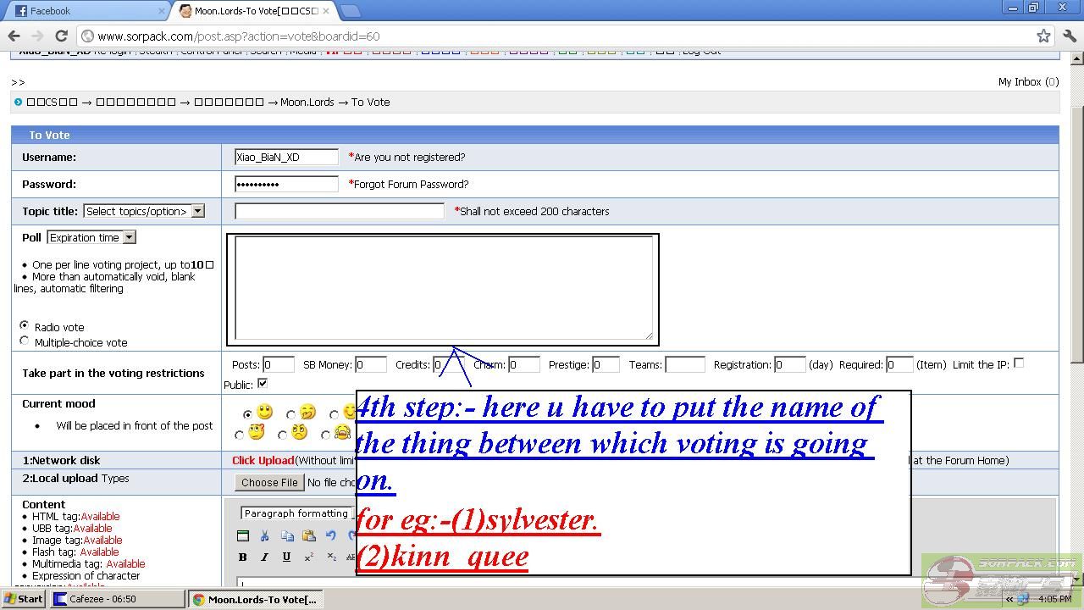
Task: Check the Limit the IP checkbox
Action: coord(1019,363)
